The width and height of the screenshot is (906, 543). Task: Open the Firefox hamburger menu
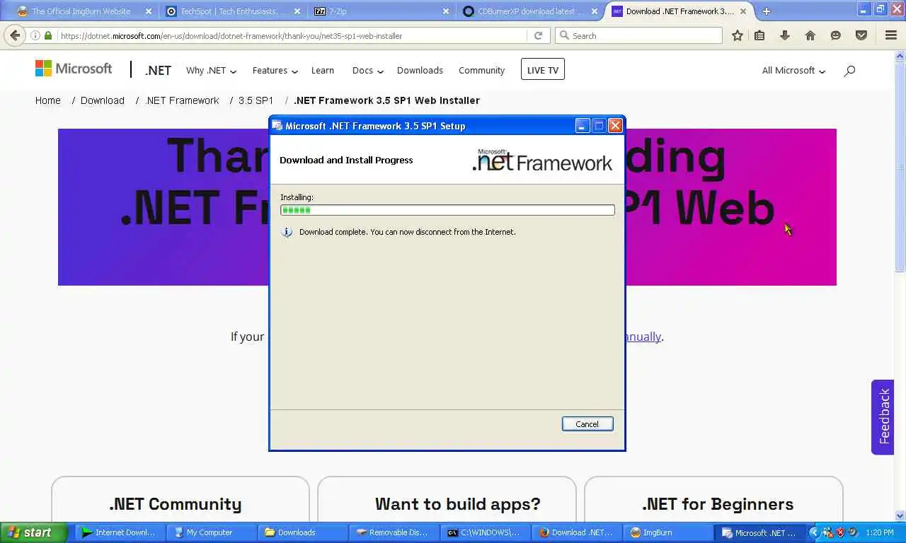point(891,35)
